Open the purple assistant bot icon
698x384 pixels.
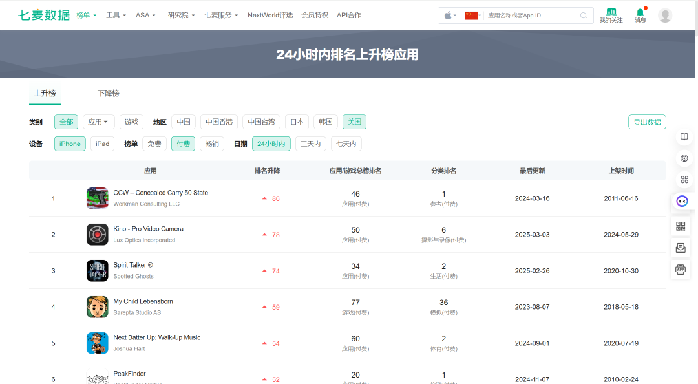(x=682, y=201)
